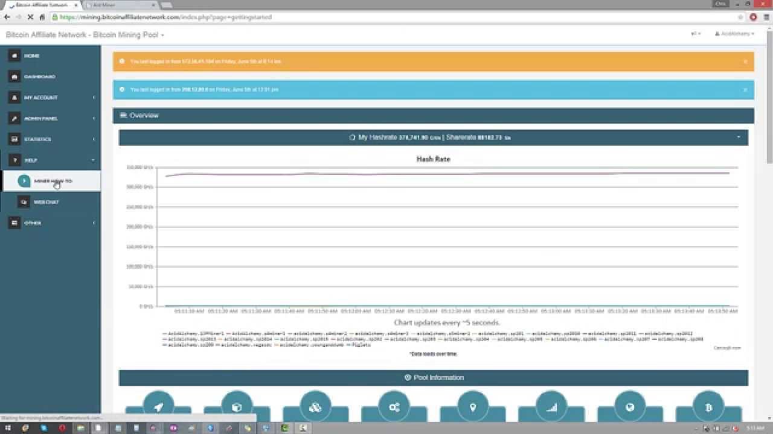
Task: Select the WEB CHAT menu item
Action: click(x=52, y=202)
